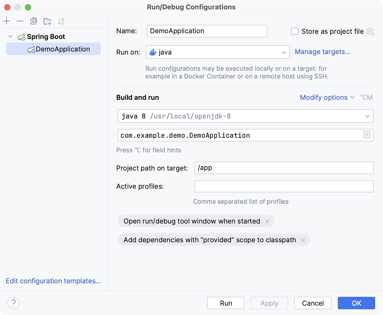Click the Spring Boot logo in the sidebar
This screenshot has width=383, height=315.
coord(22,36)
